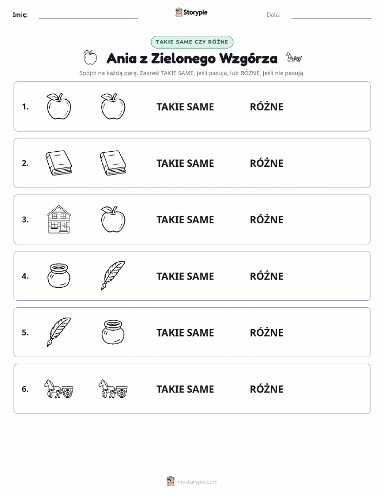
Task: Click the feather quill in row 5
Action: coord(59,332)
